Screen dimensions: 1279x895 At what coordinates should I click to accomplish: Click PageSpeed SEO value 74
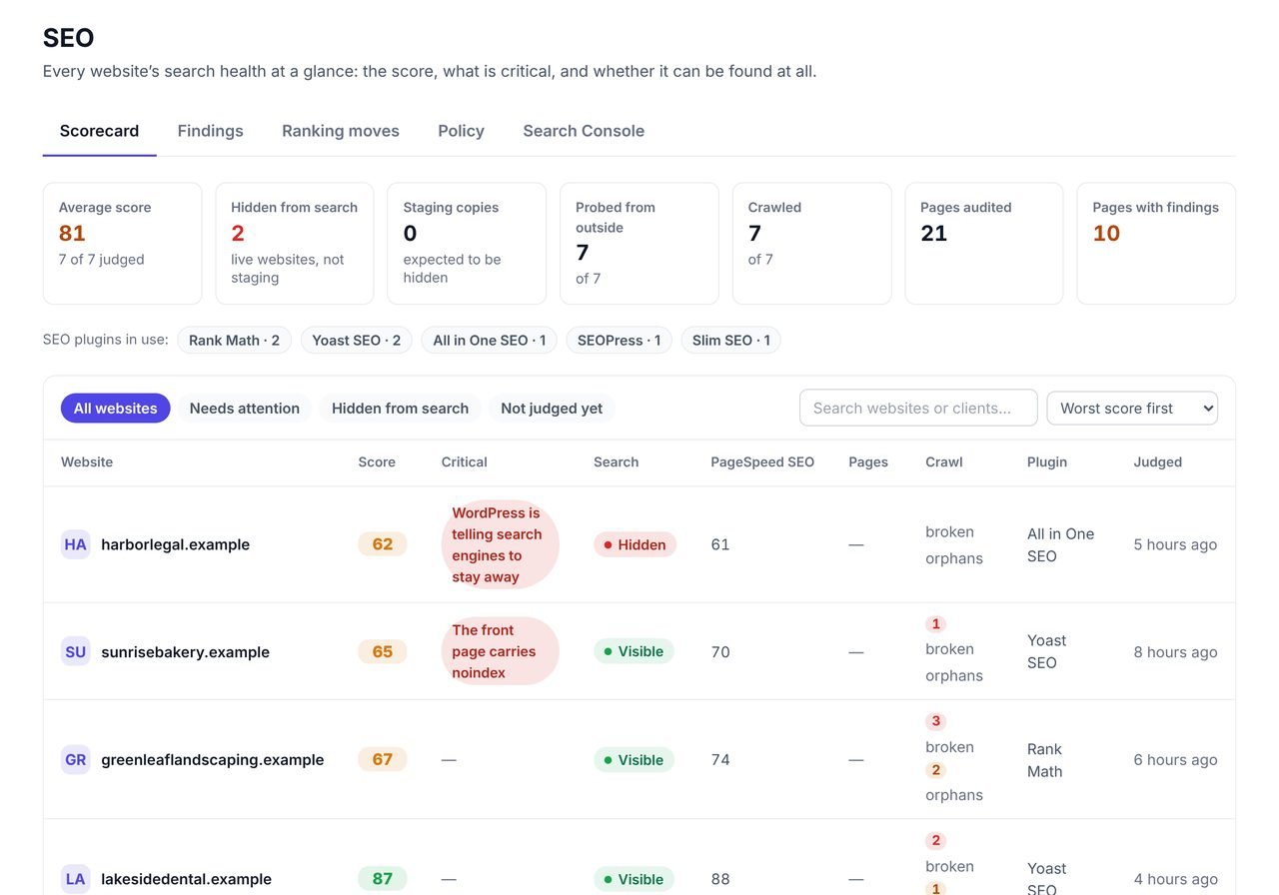pos(720,759)
